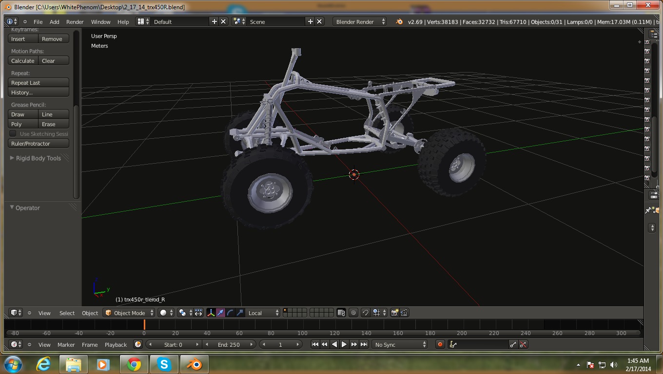The height and width of the screenshot is (374, 663).
Task: Click the OpenGL render image camera icon
Action: point(394,313)
